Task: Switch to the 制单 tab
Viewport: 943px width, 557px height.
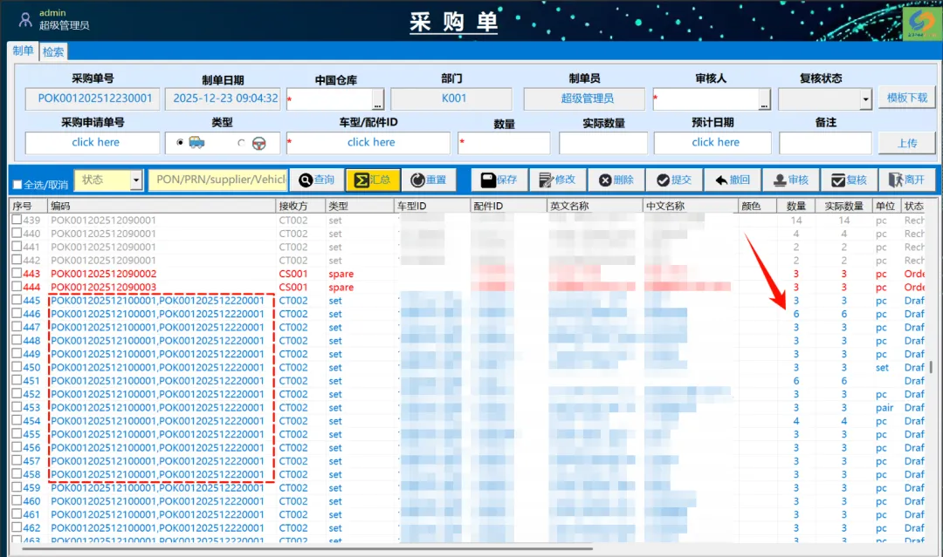Action: (x=23, y=51)
